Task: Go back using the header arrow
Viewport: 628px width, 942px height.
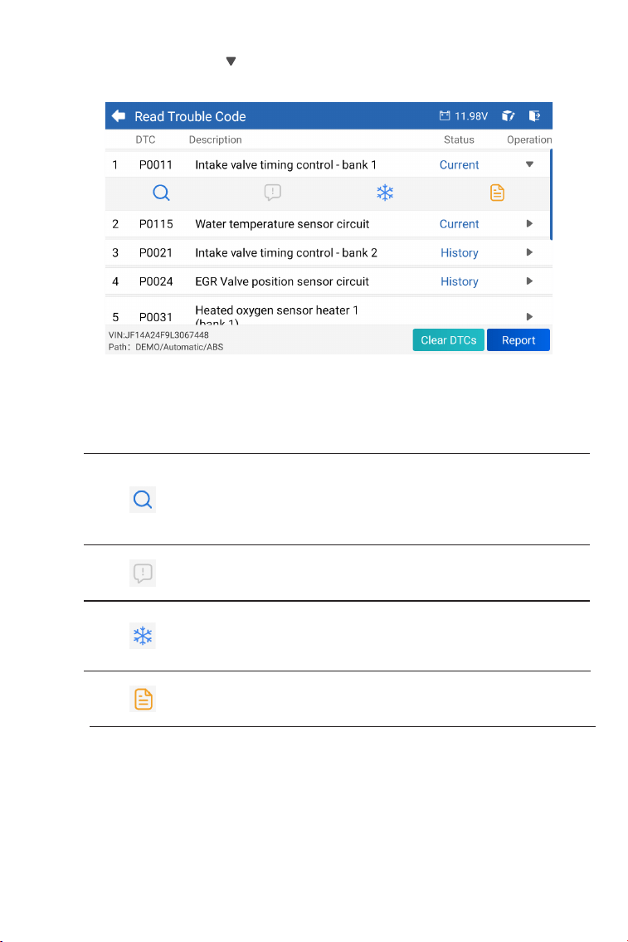Action: pos(119,116)
